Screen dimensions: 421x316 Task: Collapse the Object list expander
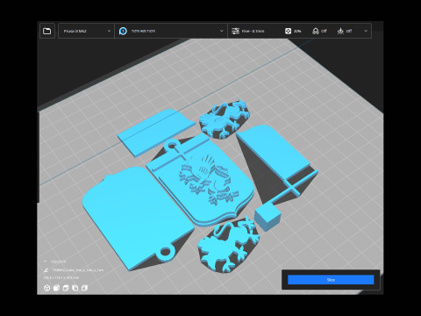pos(46,262)
